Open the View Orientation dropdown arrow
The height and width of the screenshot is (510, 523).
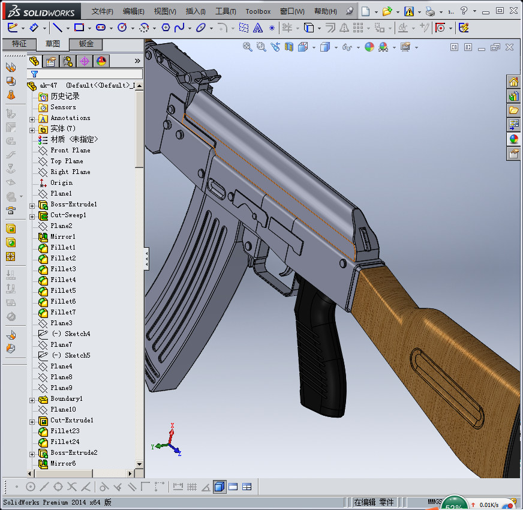(x=314, y=48)
